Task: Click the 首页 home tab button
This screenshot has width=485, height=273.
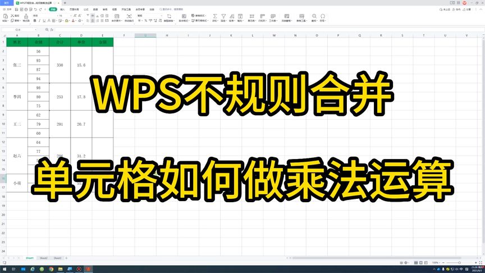Action: coord(7,3)
